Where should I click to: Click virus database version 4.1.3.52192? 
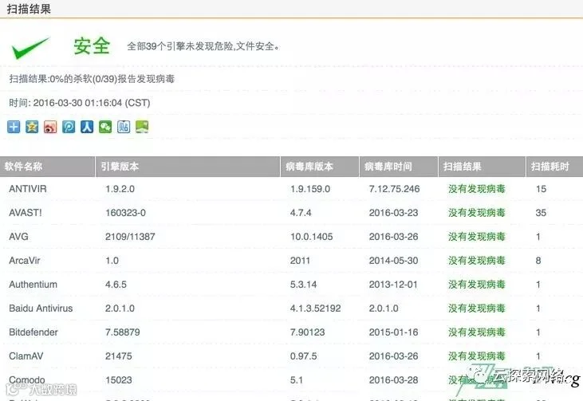pos(315,308)
